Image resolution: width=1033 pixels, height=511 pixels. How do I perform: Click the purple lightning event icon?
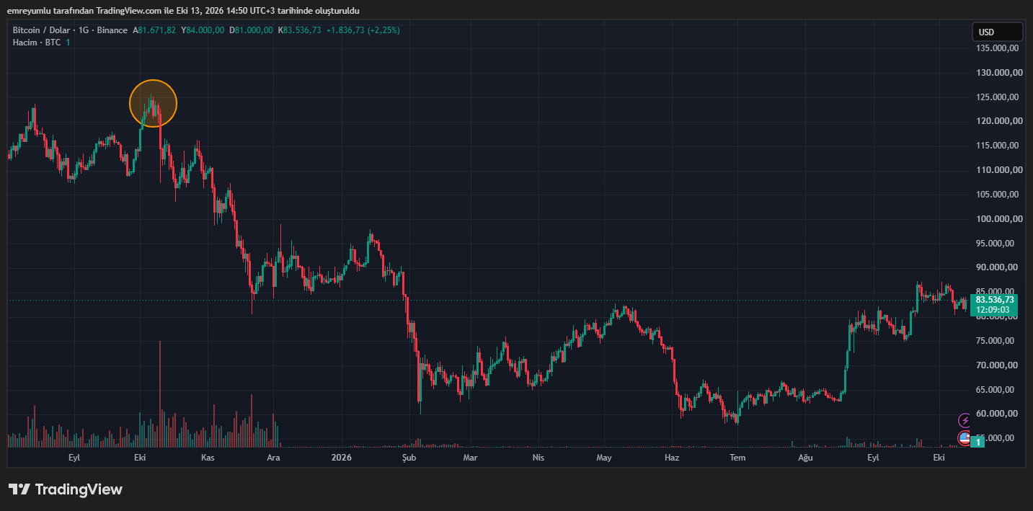(965, 420)
